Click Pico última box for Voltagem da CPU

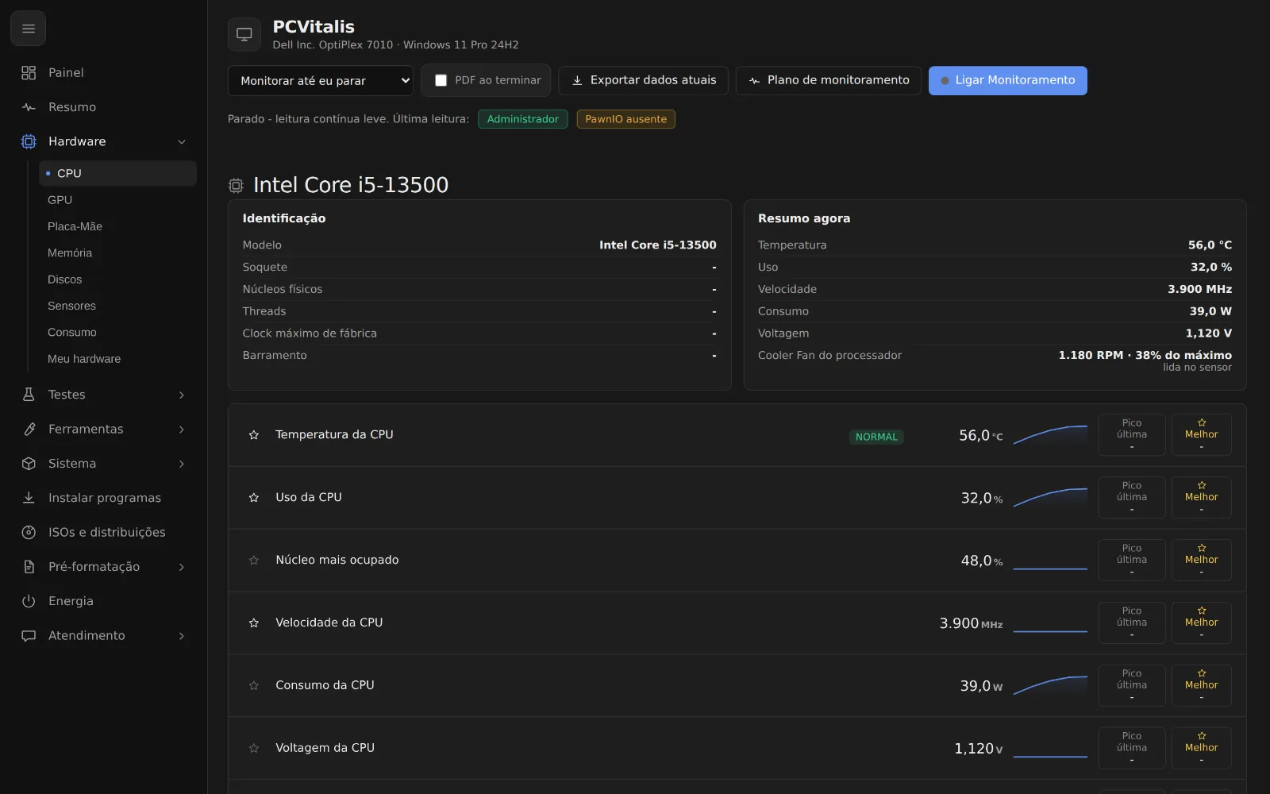[x=1132, y=748]
